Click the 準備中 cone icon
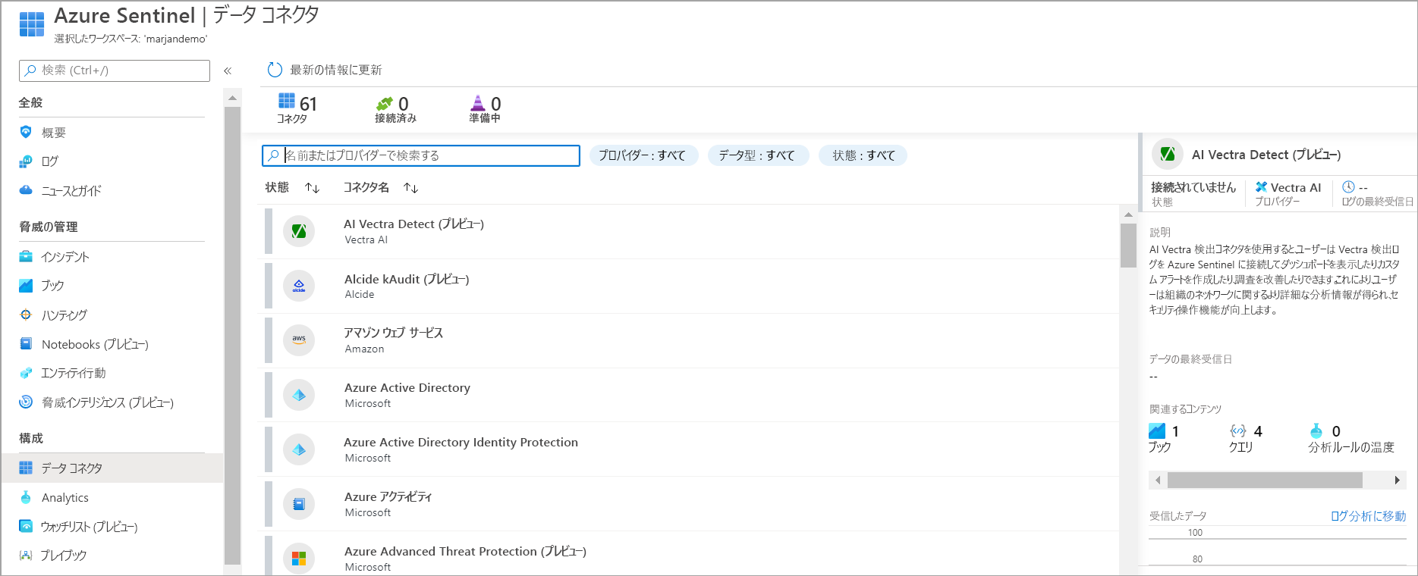1418x576 pixels. point(477,103)
